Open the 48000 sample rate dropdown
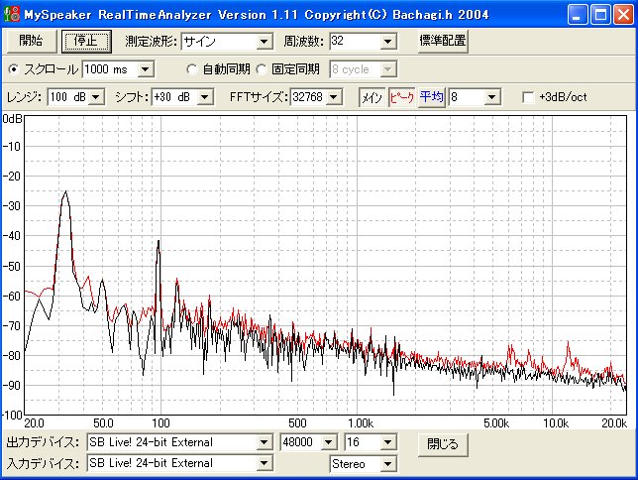This screenshot has width=638, height=480. click(331, 442)
